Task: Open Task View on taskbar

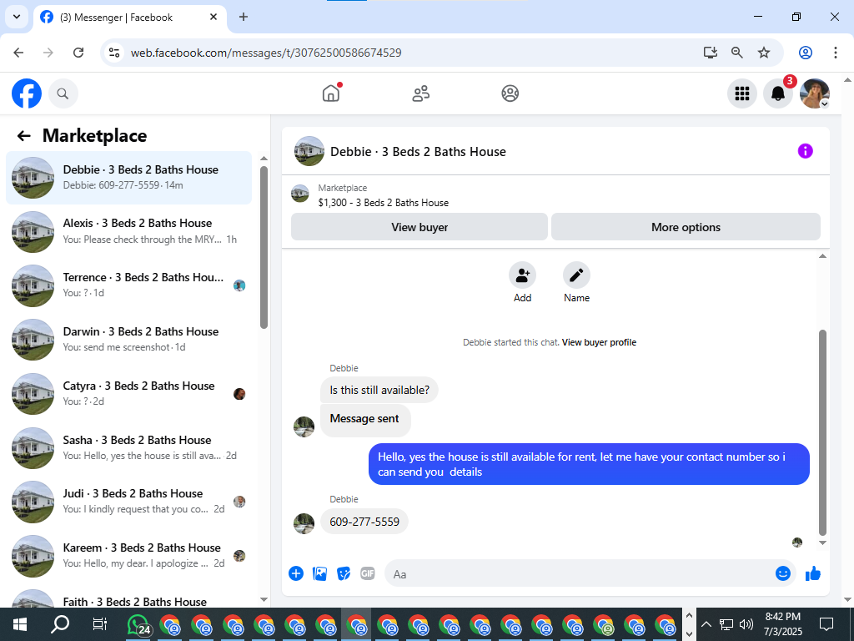Action: (100, 624)
